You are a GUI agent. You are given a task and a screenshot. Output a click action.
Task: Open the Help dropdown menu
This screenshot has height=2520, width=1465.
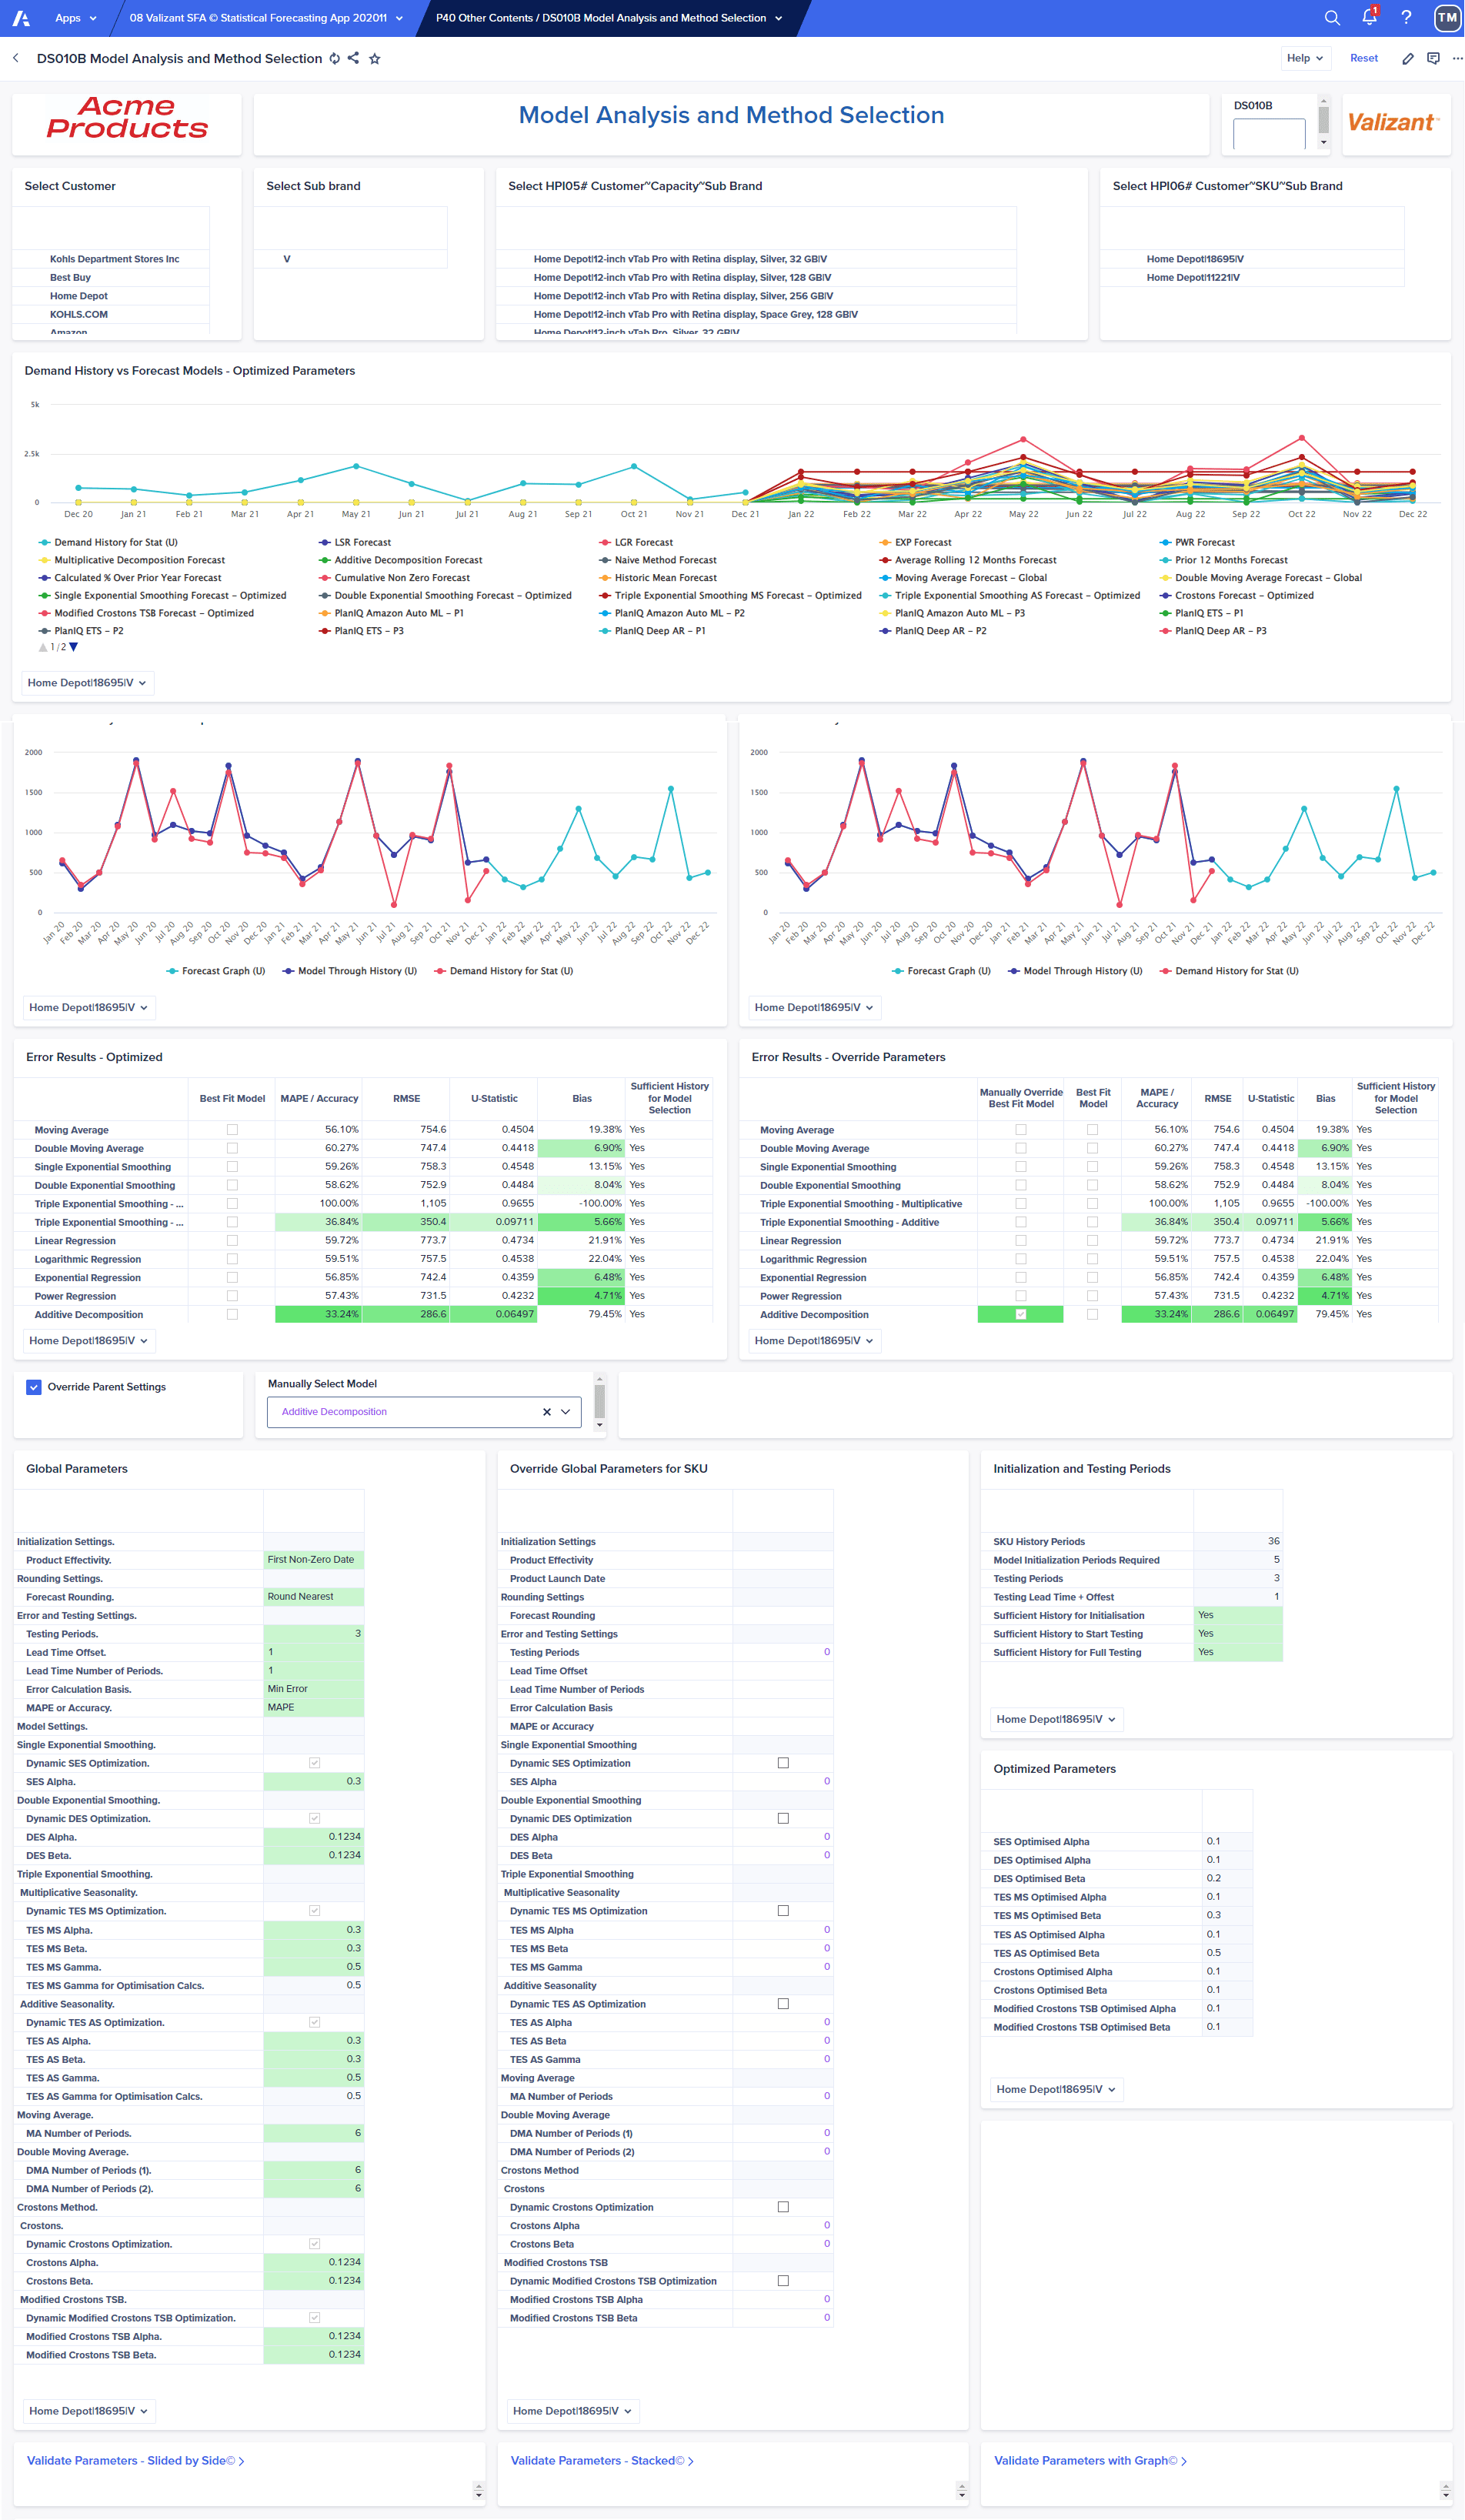(x=1304, y=59)
